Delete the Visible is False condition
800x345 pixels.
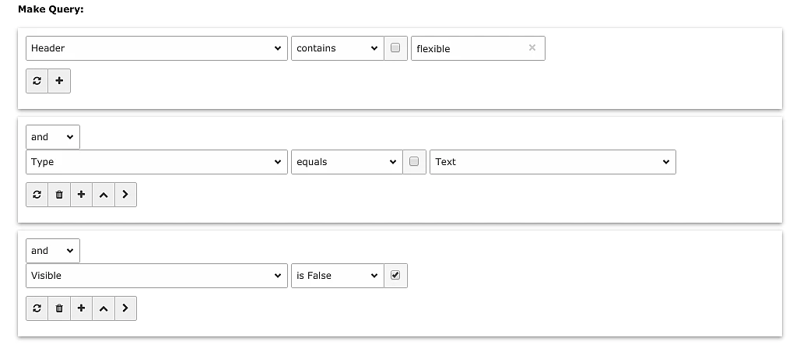point(59,308)
